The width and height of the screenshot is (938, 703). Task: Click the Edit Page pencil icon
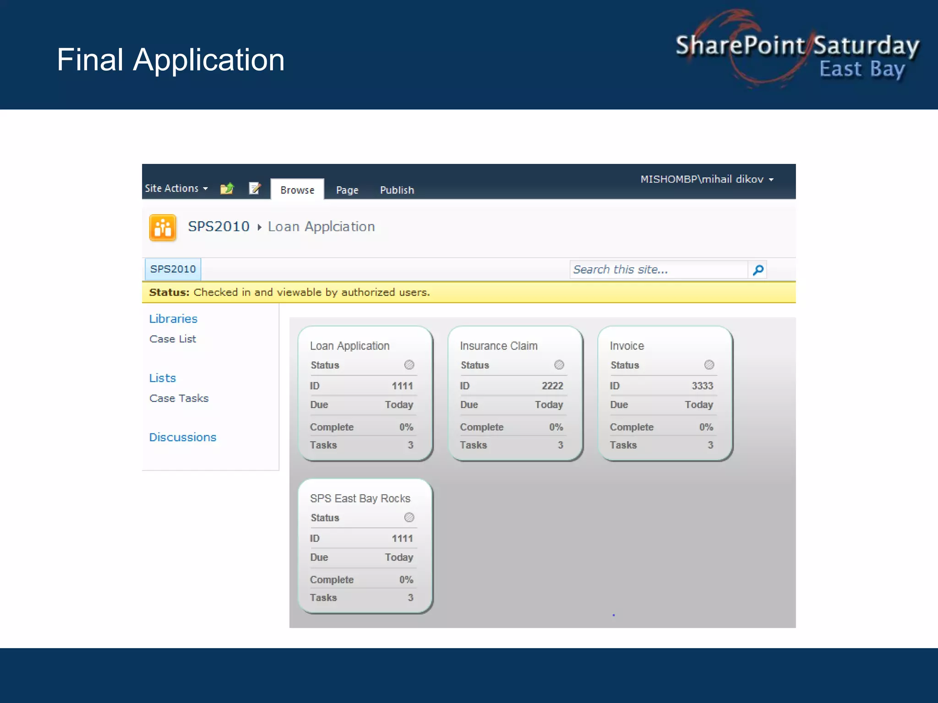click(x=255, y=188)
